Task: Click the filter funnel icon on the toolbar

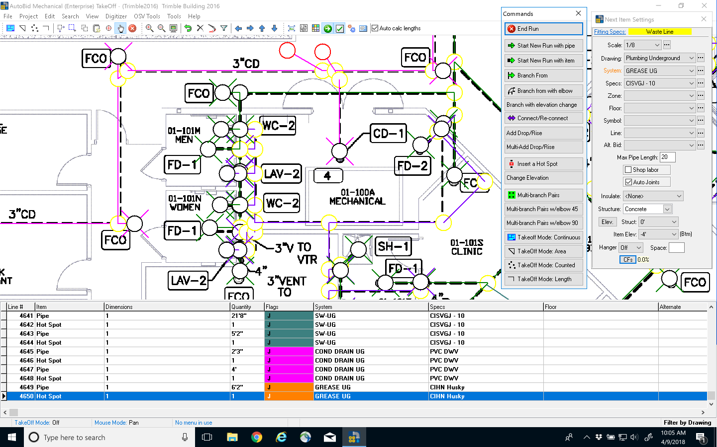Action: click(x=223, y=28)
